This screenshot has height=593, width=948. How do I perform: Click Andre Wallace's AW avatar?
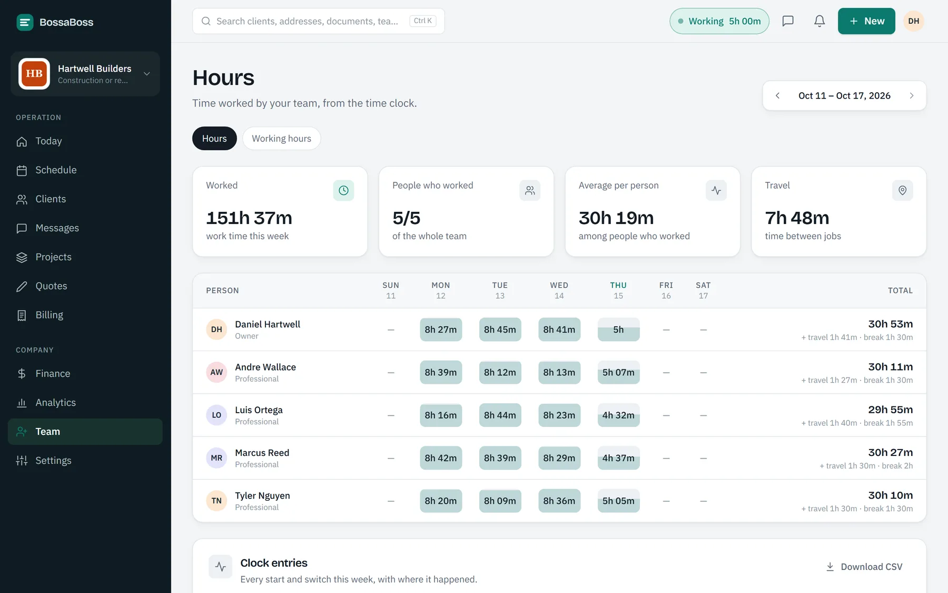(216, 372)
